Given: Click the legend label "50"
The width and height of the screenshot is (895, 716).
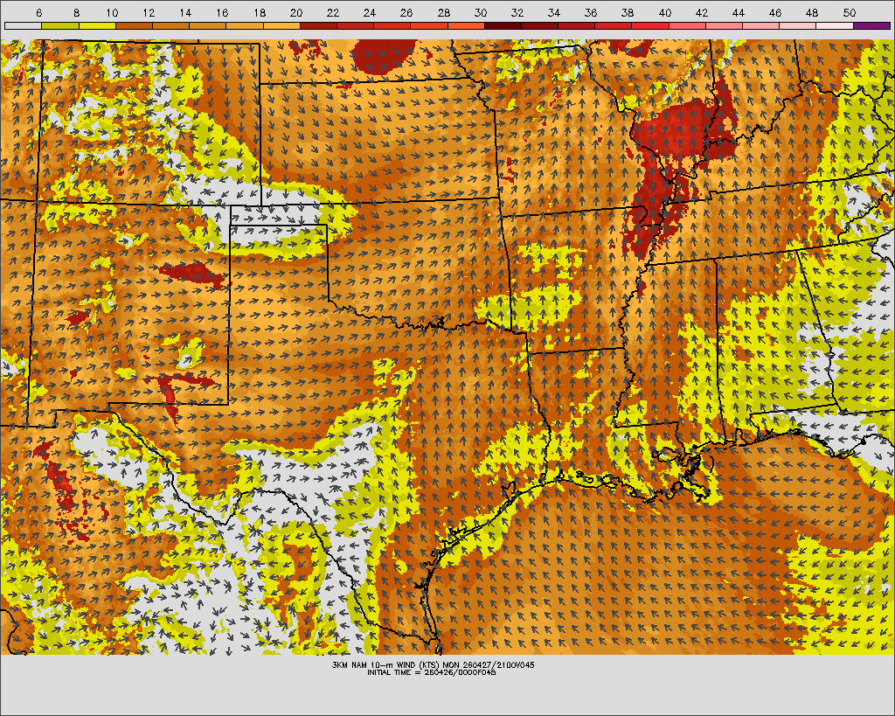Looking at the screenshot, I should tap(850, 13).
